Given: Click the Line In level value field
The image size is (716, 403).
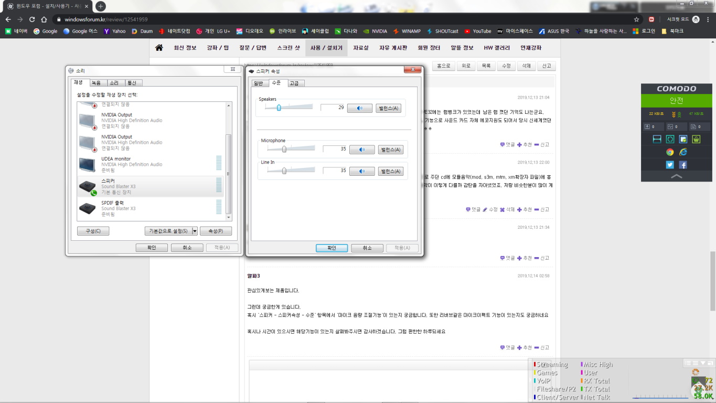Looking at the screenshot, I should (x=335, y=171).
